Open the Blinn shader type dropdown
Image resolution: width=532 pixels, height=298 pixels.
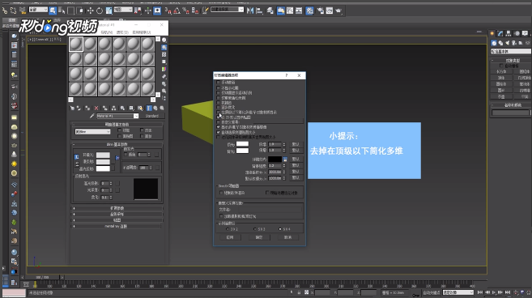pos(92,132)
